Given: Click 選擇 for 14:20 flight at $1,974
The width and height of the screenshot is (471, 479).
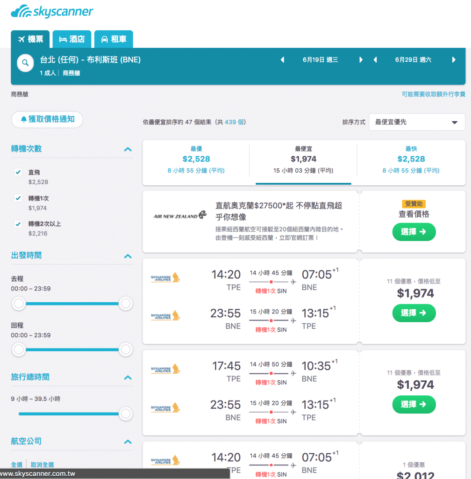Looking at the screenshot, I should point(414,313).
